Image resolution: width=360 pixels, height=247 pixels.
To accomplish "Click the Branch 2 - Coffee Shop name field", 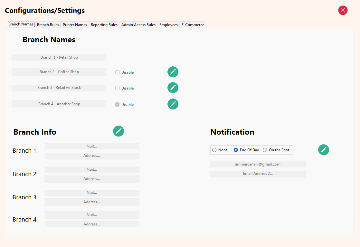I will click(59, 72).
